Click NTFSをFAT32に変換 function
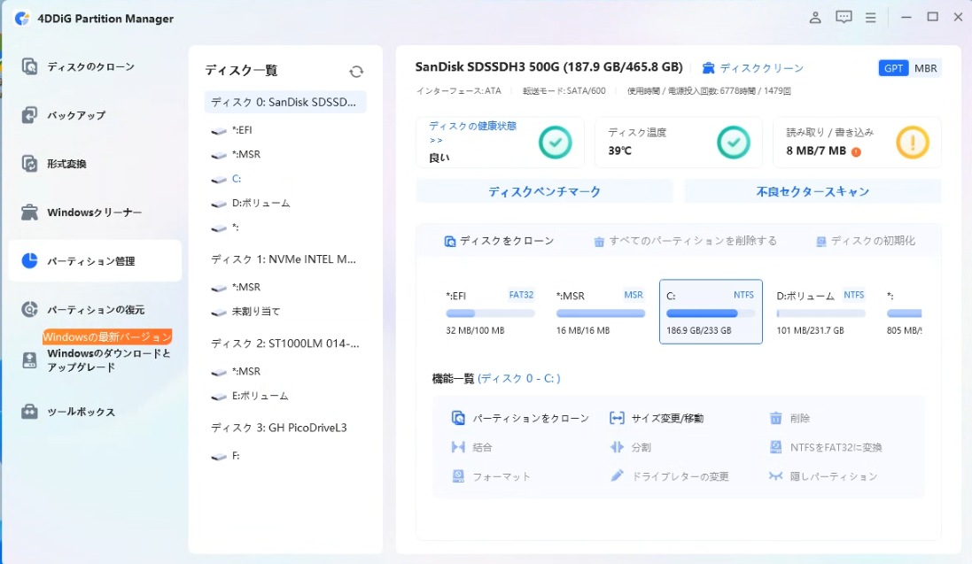The width and height of the screenshot is (972, 564). [825, 447]
